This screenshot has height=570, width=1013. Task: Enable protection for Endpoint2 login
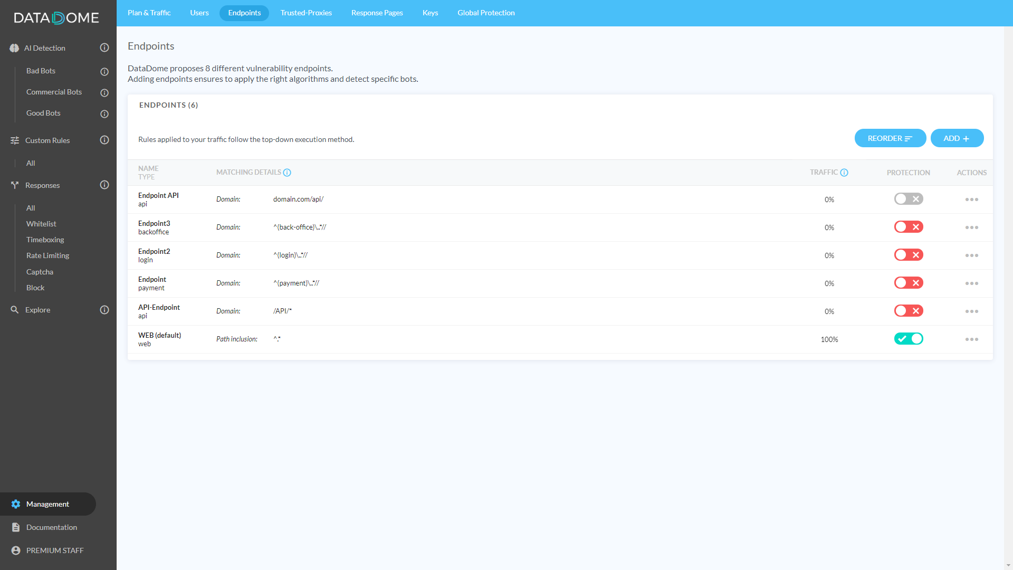(x=908, y=255)
